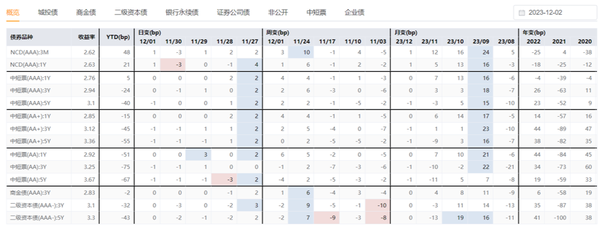Open the 城投债 tab
This screenshot has height=231, width=605.
tap(48, 12)
